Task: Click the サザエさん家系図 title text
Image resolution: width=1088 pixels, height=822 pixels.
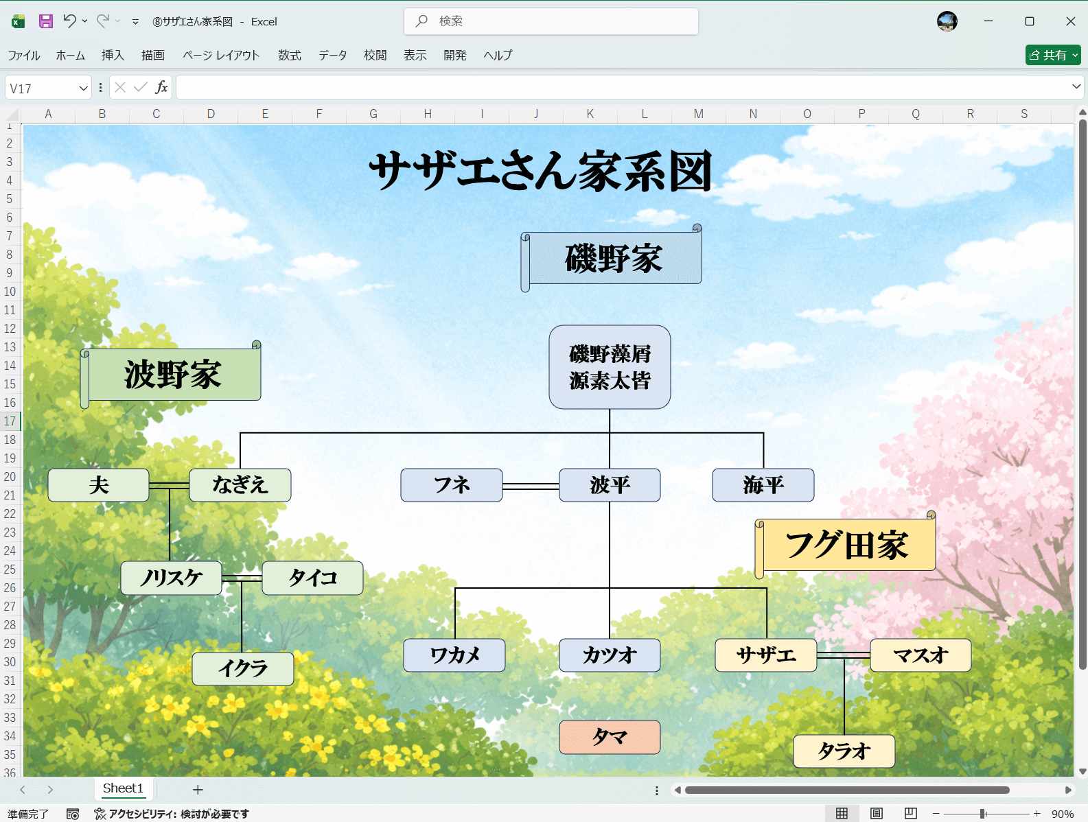Action: point(541,171)
